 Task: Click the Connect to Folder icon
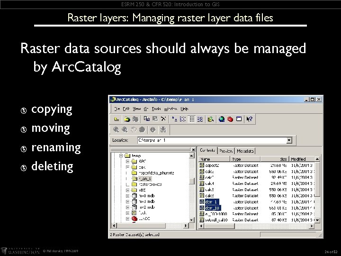pos(127,119)
